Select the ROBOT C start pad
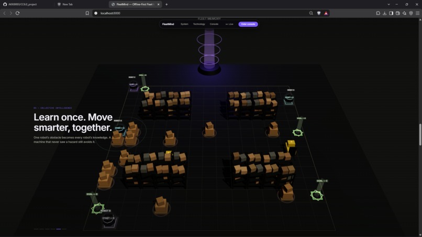Screen dimensions: 422x237 point(134,87)
